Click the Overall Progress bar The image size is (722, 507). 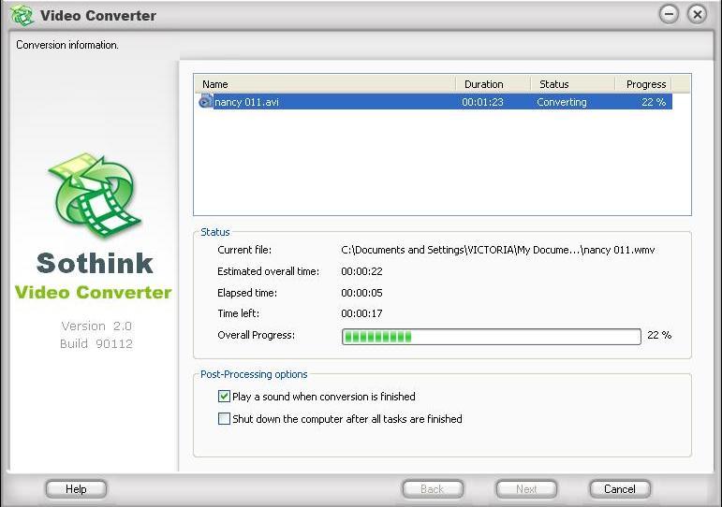coord(492,337)
